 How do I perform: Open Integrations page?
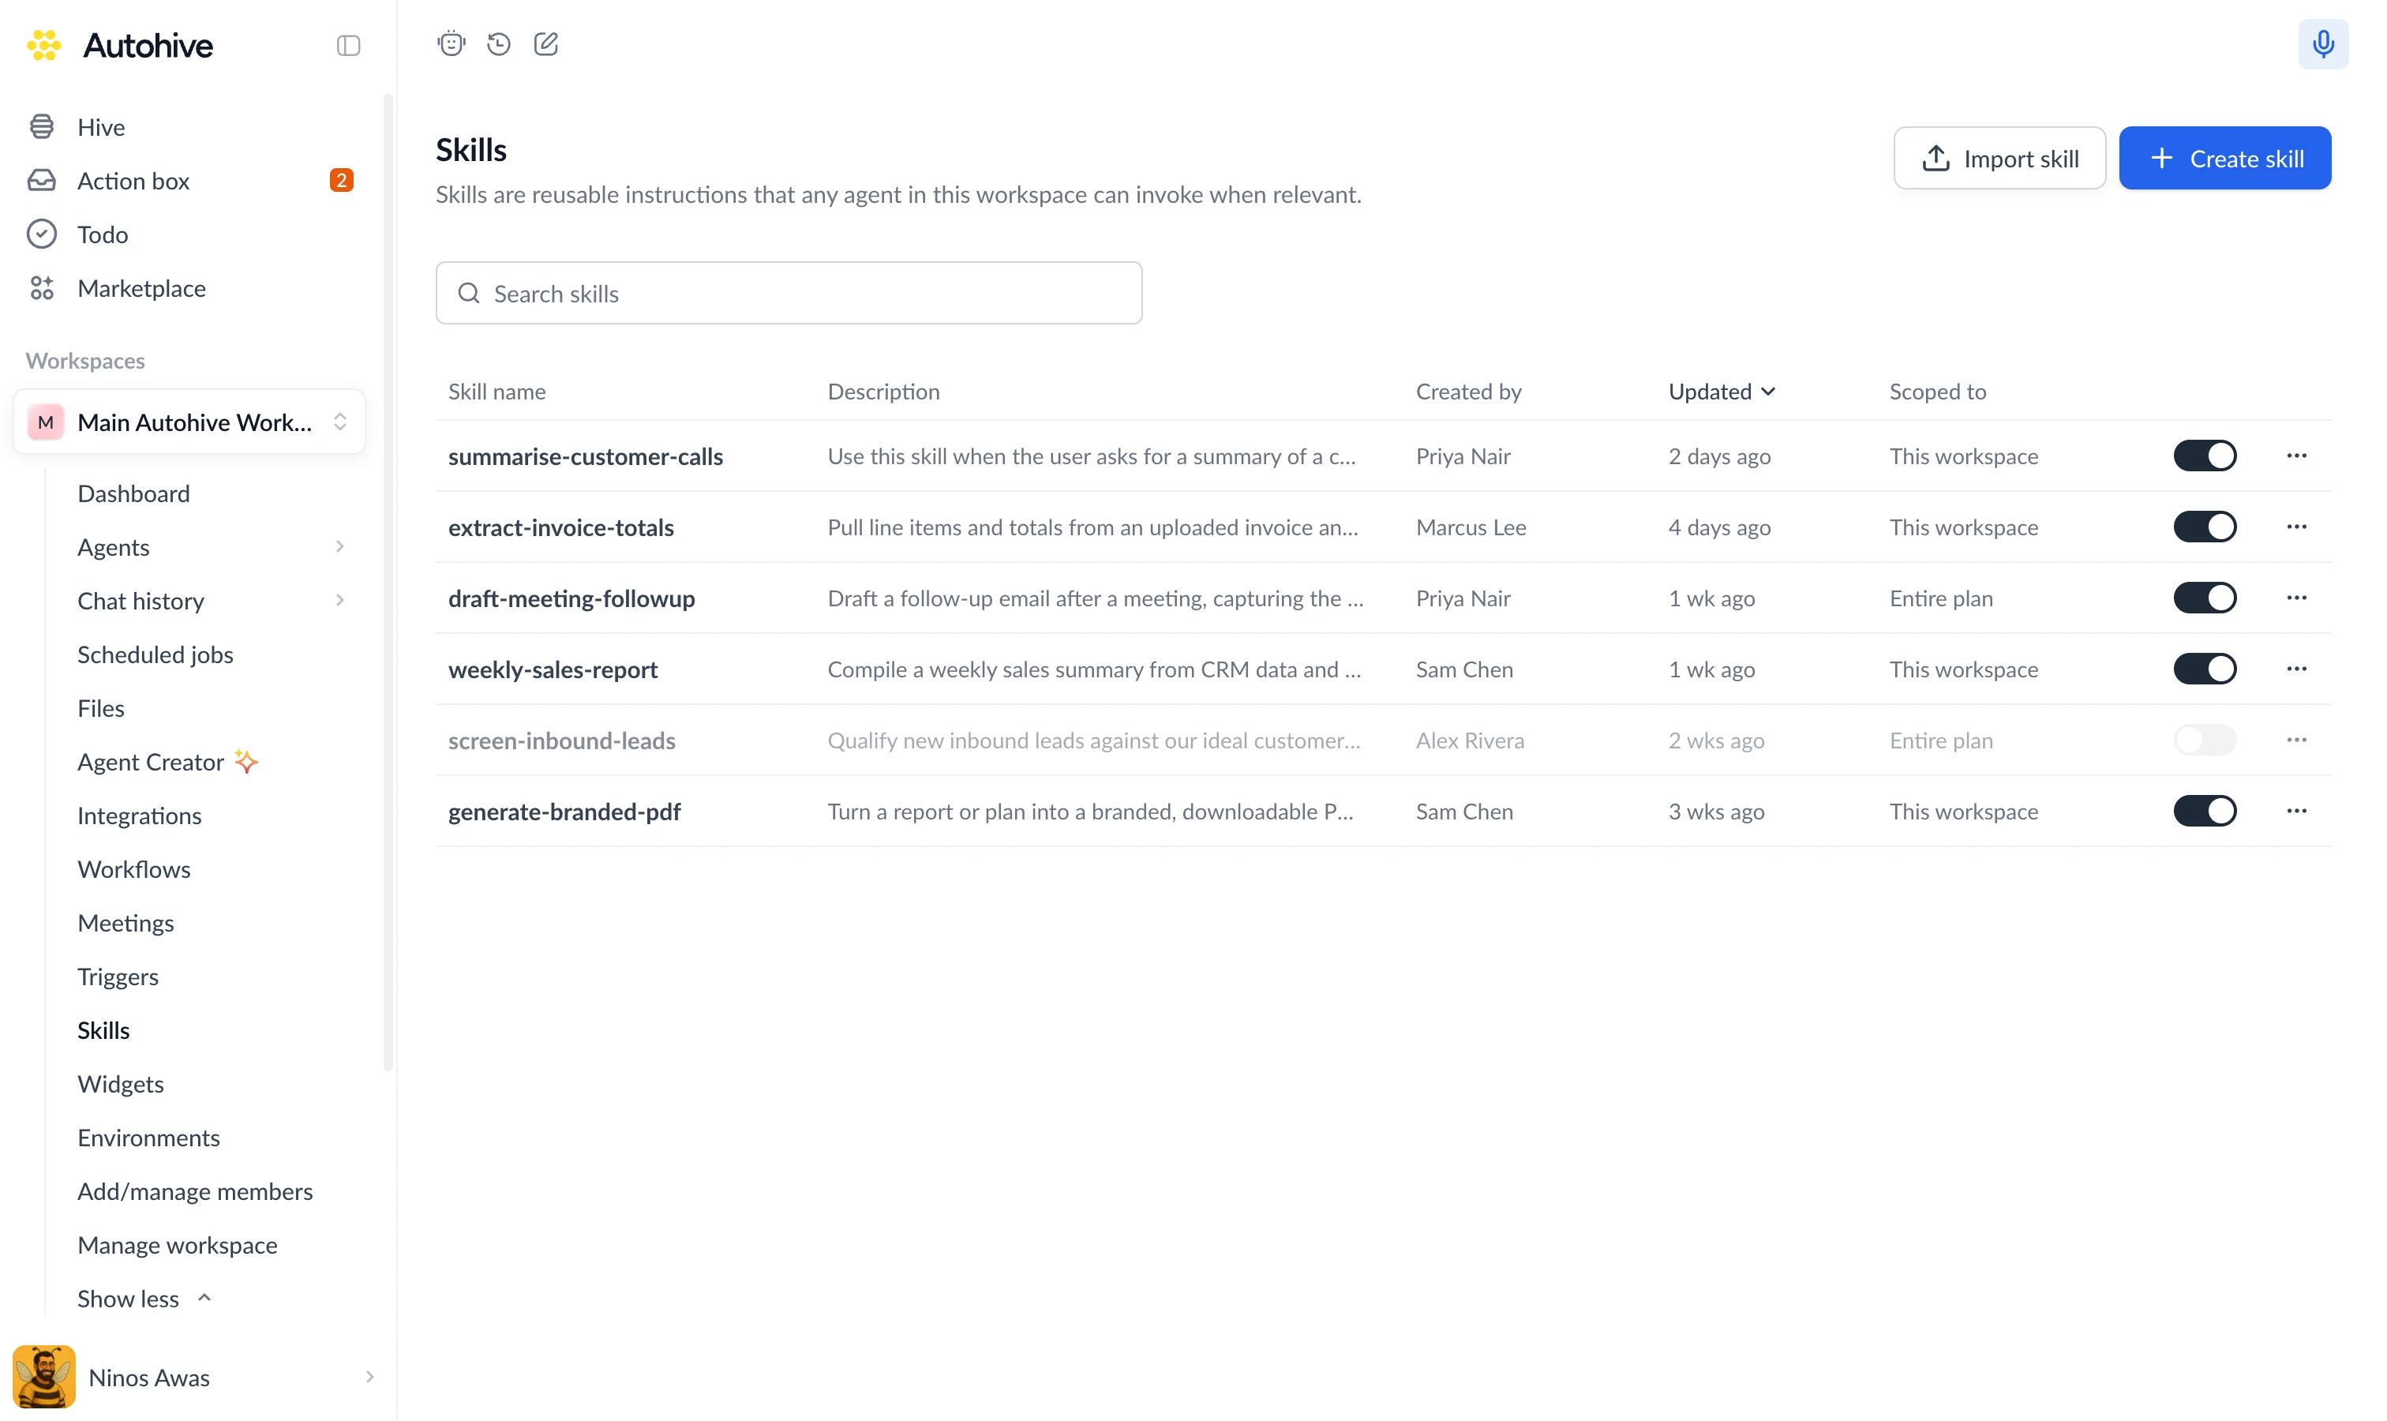139,815
